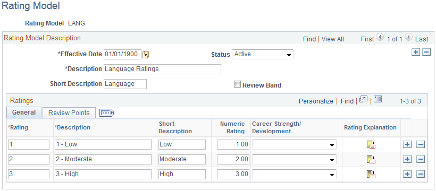Click the 1-3 of 3 row counter
This screenshot has height=191, width=436.
410,101
